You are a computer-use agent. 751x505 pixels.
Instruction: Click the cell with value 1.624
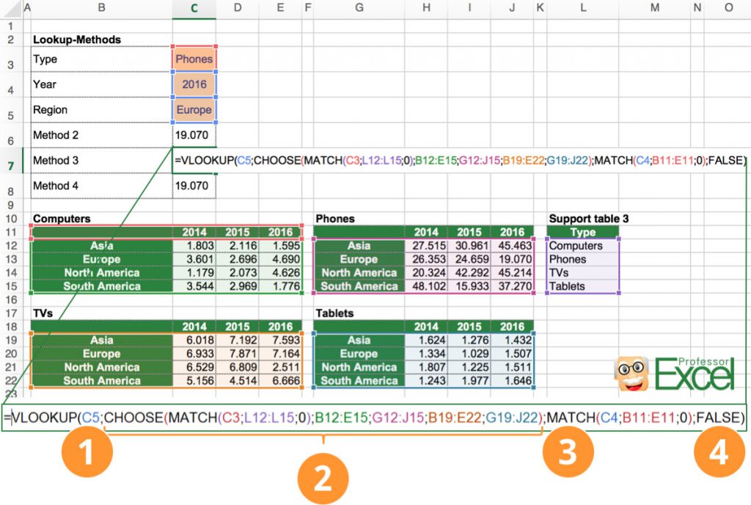(426, 340)
